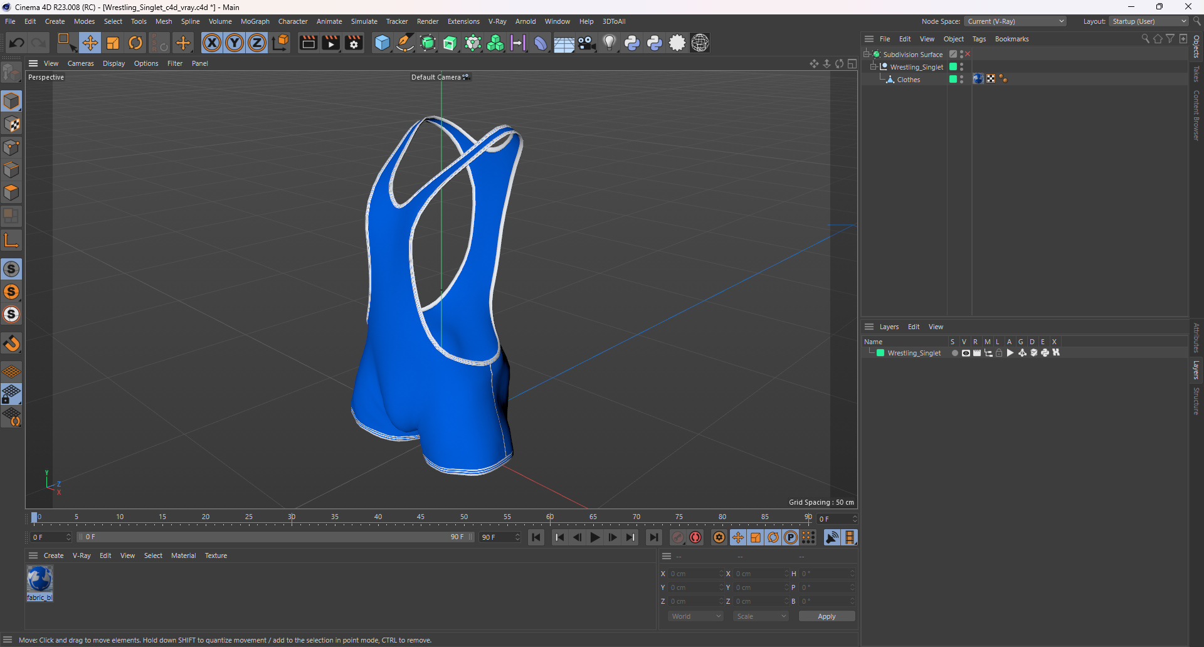Click the X position coordinate field
The image size is (1204, 647).
point(696,574)
